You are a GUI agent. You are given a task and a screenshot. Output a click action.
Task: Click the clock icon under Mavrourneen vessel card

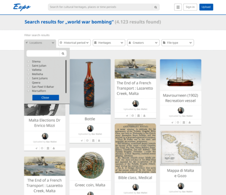pyautogui.click(x=178, y=122)
